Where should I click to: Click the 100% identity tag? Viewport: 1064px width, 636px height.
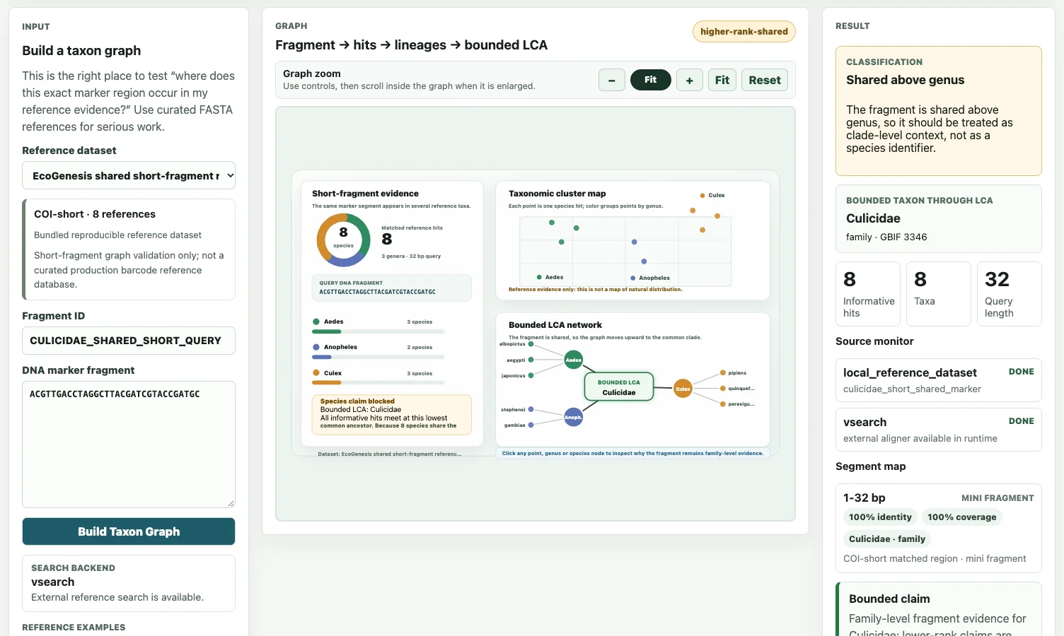pos(880,517)
